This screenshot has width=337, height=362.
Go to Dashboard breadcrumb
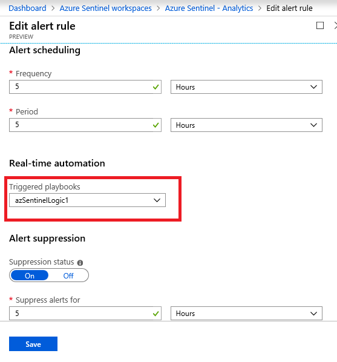(x=27, y=8)
